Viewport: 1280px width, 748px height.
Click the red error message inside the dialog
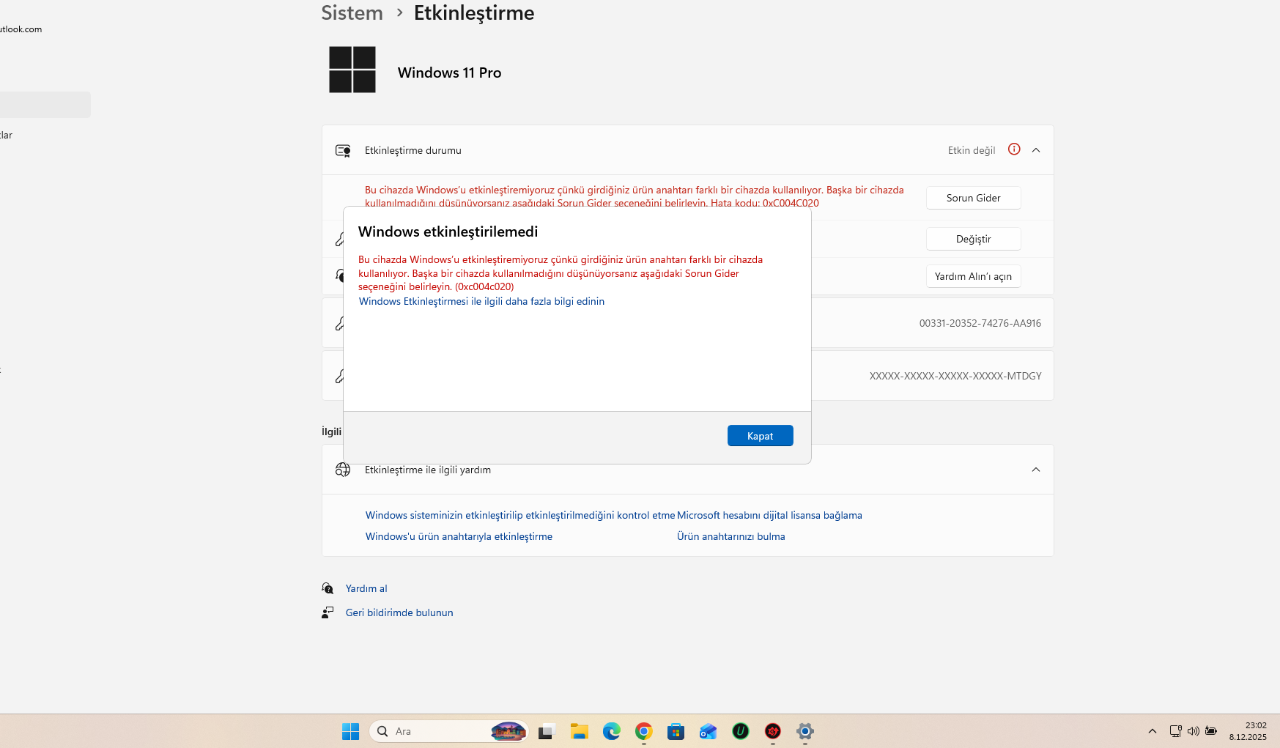coord(561,273)
